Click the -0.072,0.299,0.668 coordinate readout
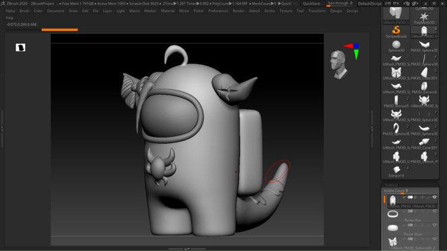This screenshot has width=447, height=251. [21, 24]
